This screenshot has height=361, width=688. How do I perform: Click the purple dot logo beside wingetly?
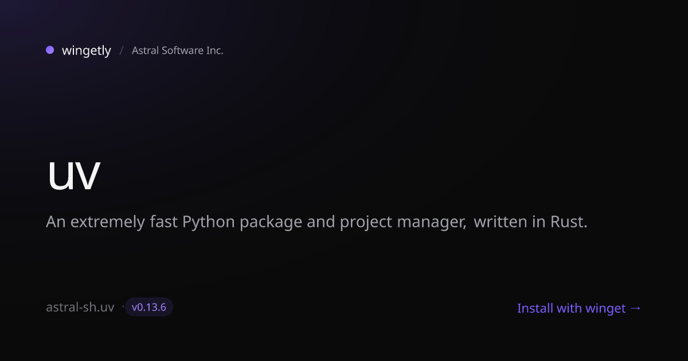pos(50,50)
